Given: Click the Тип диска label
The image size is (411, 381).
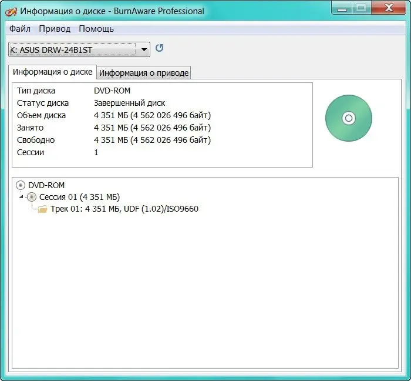Looking at the screenshot, I should coord(36,91).
